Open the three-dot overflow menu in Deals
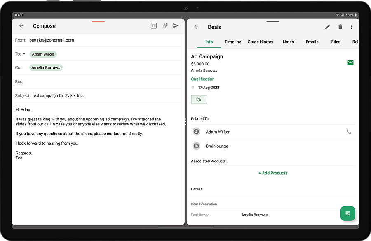Viewport: 371px width, 241px height. tap(351, 27)
